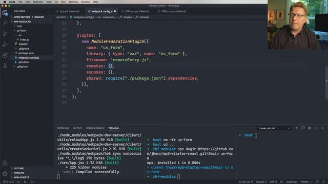Open the Manage gear in activity bar

click(5, 173)
